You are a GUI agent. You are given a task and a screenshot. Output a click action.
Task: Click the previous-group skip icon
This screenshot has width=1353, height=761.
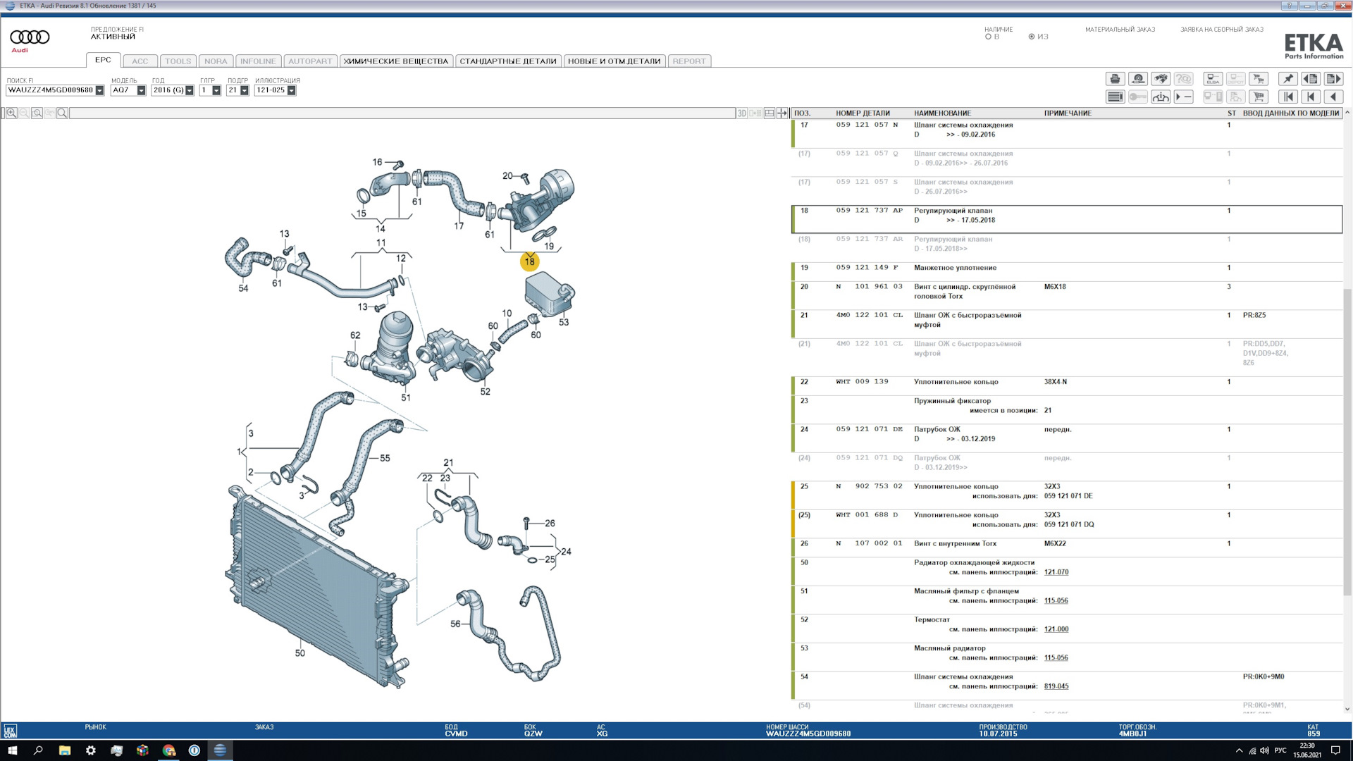point(1311,97)
